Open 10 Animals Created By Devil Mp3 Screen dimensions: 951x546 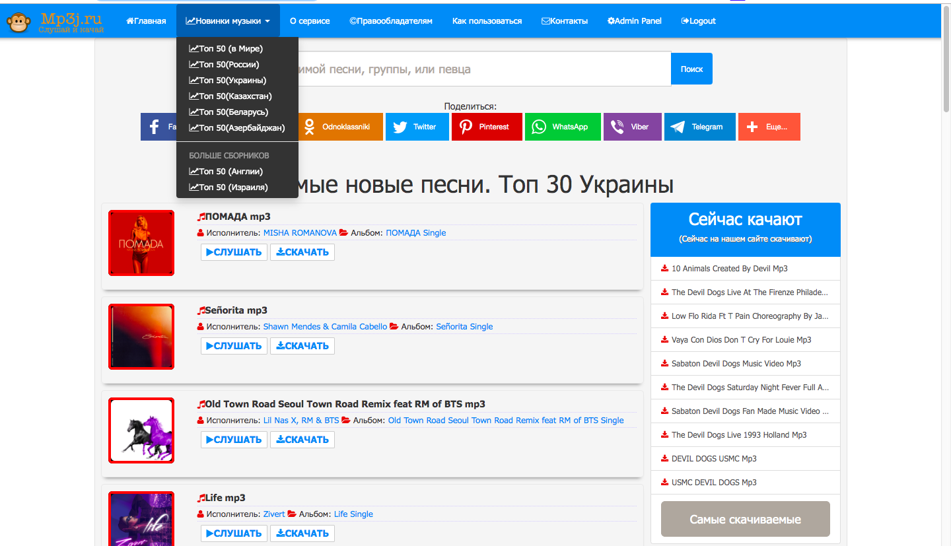(730, 269)
